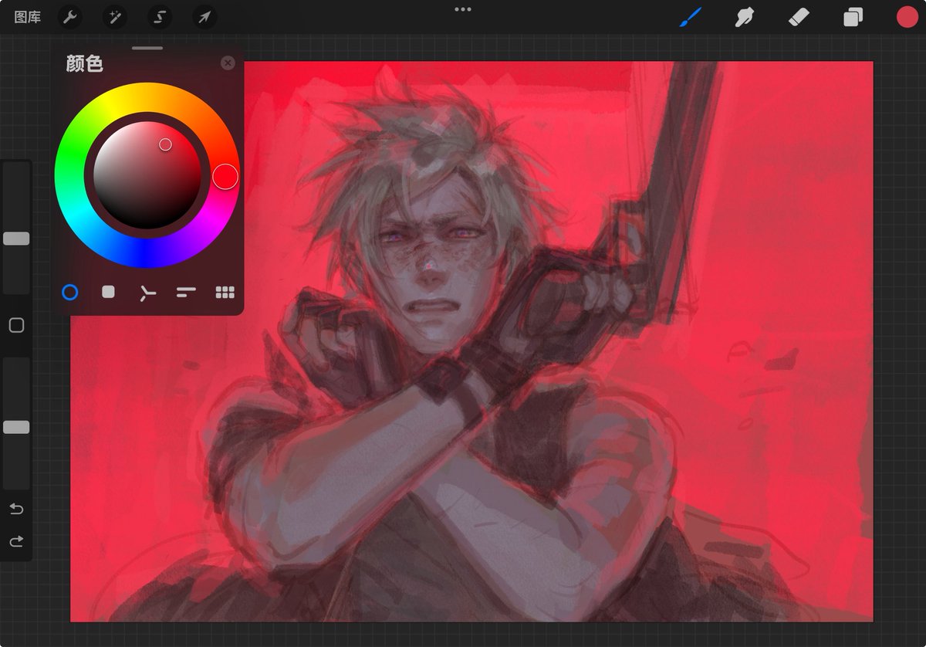Select the Smudge tool
The width and height of the screenshot is (926, 647).
tap(745, 17)
